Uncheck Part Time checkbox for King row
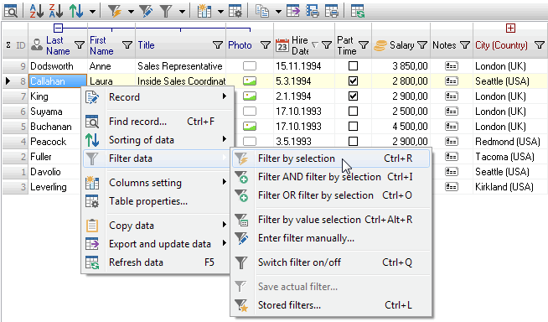The image size is (548, 322). (x=354, y=96)
